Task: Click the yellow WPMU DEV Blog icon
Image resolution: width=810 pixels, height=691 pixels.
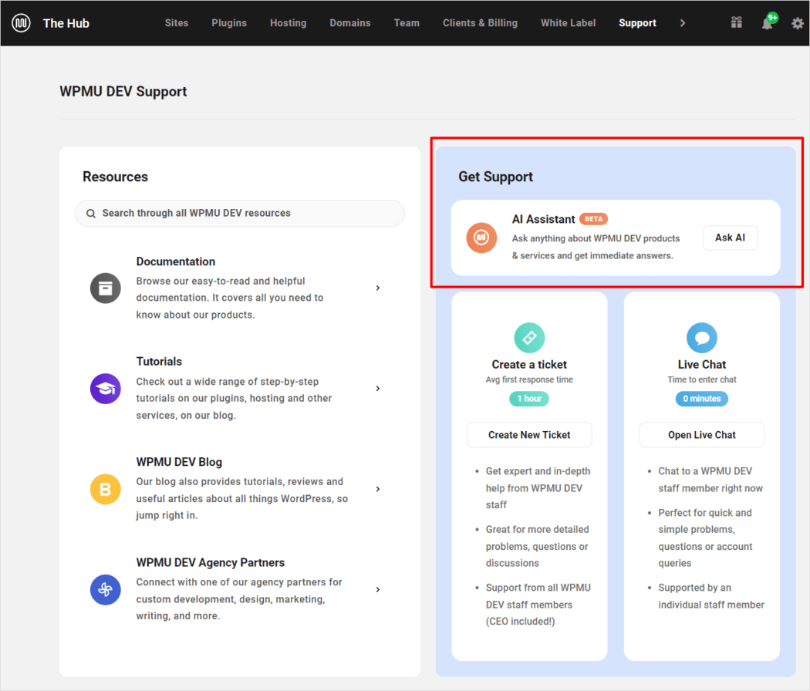Action: click(x=106, y=489)
